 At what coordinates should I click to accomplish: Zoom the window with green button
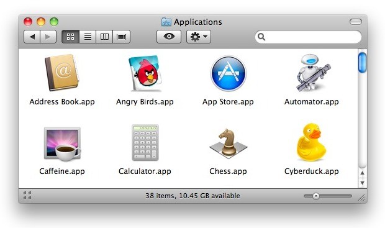click(54, 22)
